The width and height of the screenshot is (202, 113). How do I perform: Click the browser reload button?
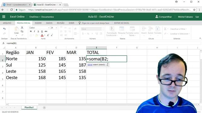tap(11, 10)
